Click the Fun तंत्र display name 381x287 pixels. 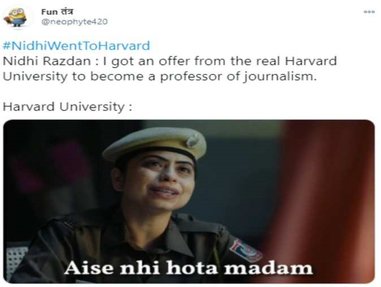(x=57, y=12)
